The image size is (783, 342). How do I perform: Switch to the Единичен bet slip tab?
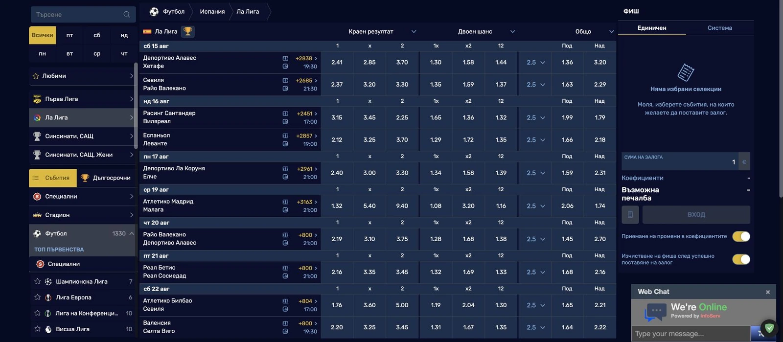coord(652,28)
